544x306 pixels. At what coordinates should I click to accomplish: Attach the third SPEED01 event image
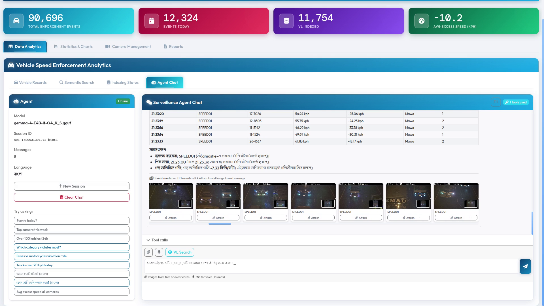tap(266, 218)
